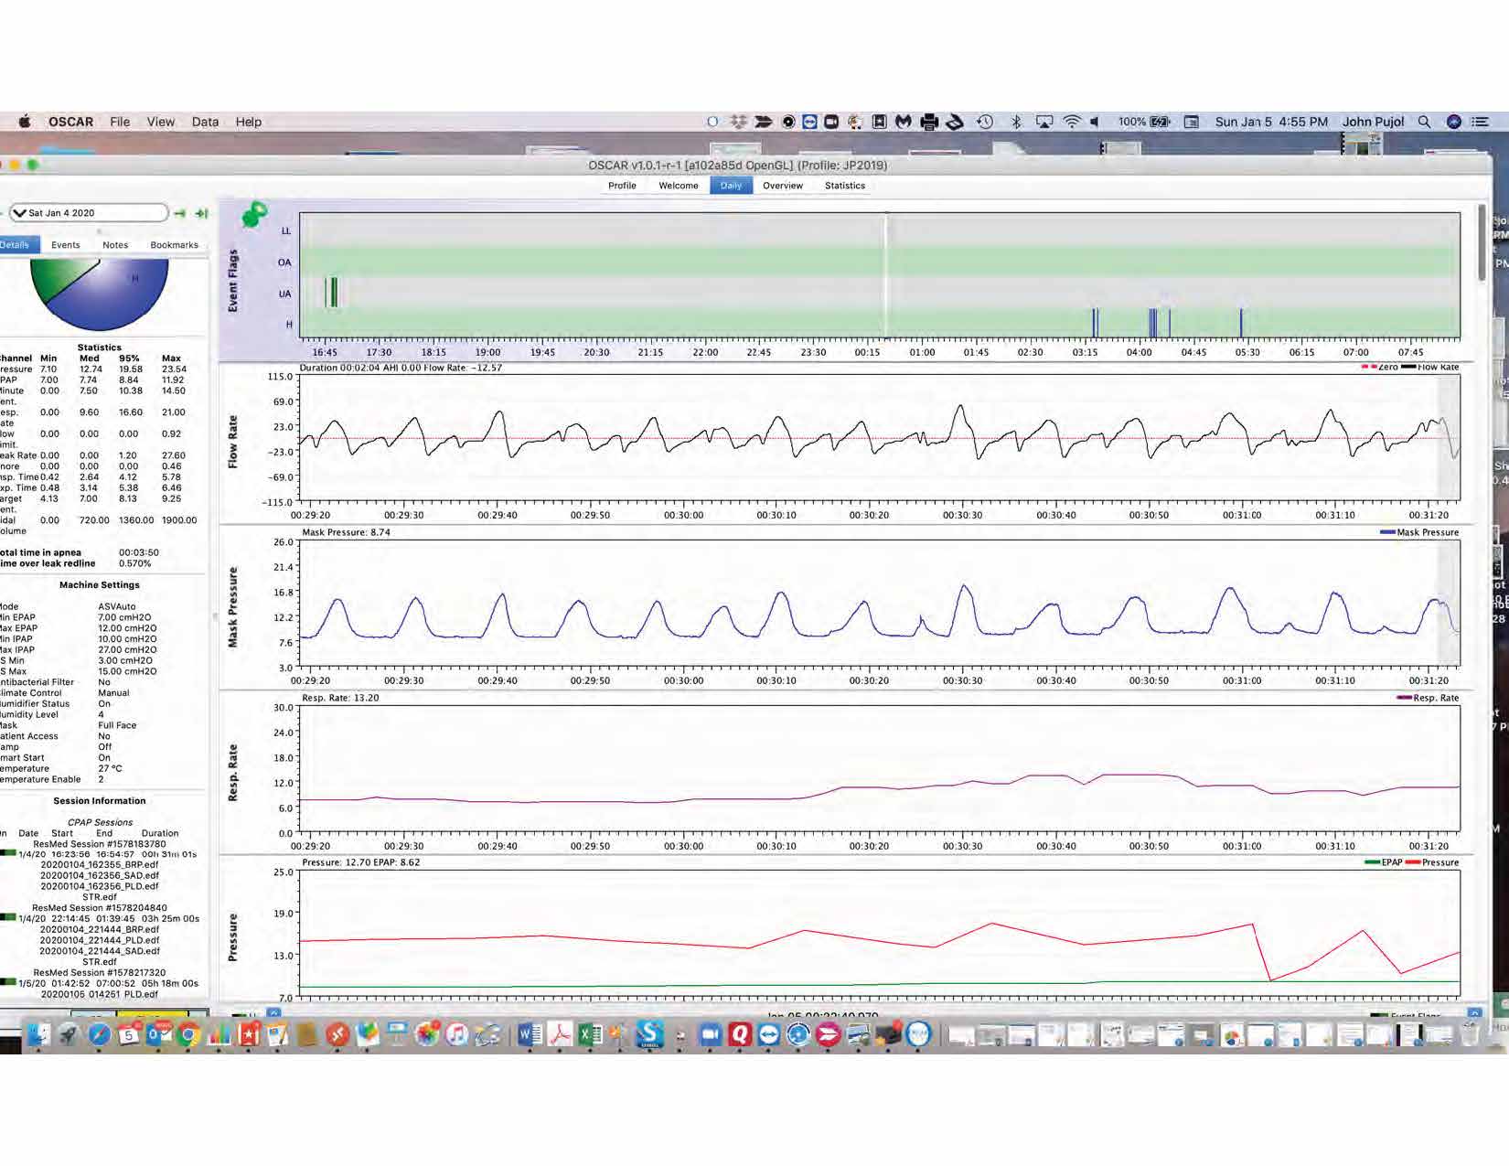Click the Mask Pressure graph axis label

[x=233, y=607]
